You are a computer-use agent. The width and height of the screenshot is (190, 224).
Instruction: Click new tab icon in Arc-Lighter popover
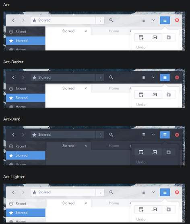[x=155, y=209]
